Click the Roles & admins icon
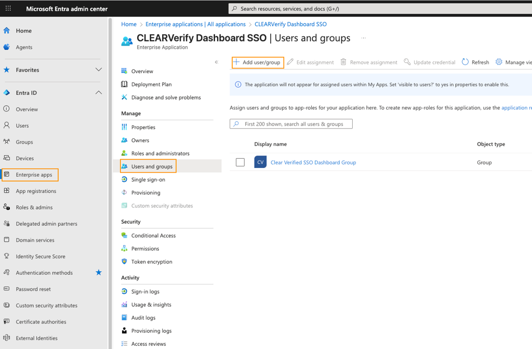 [x=6, y=207]
